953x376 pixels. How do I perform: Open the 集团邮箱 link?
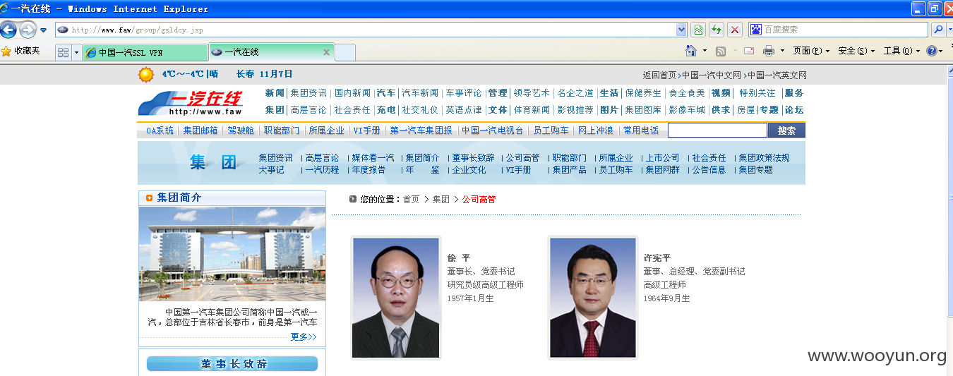coord(200,131)
